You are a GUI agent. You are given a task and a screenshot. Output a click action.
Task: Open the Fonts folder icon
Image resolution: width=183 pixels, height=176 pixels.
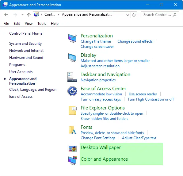pos(72,130)
